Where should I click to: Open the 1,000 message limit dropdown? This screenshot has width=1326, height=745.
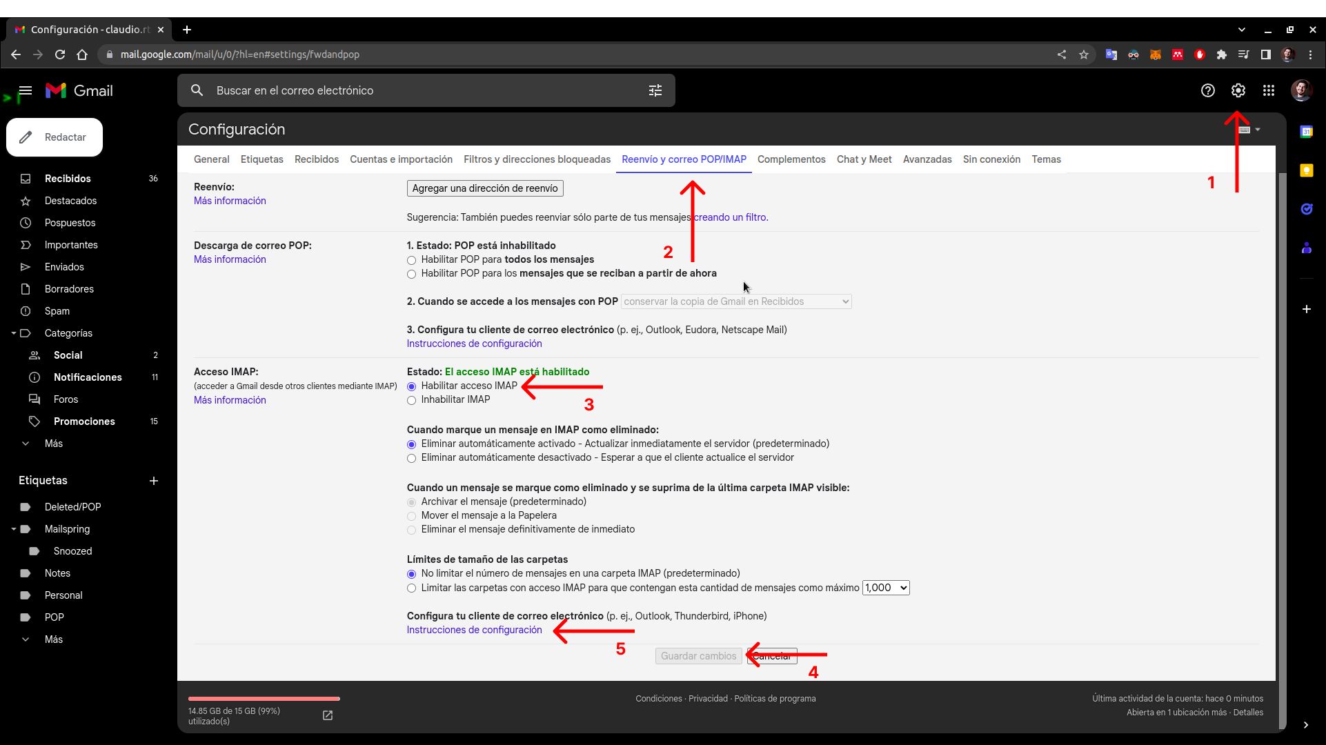coord(886,588)
